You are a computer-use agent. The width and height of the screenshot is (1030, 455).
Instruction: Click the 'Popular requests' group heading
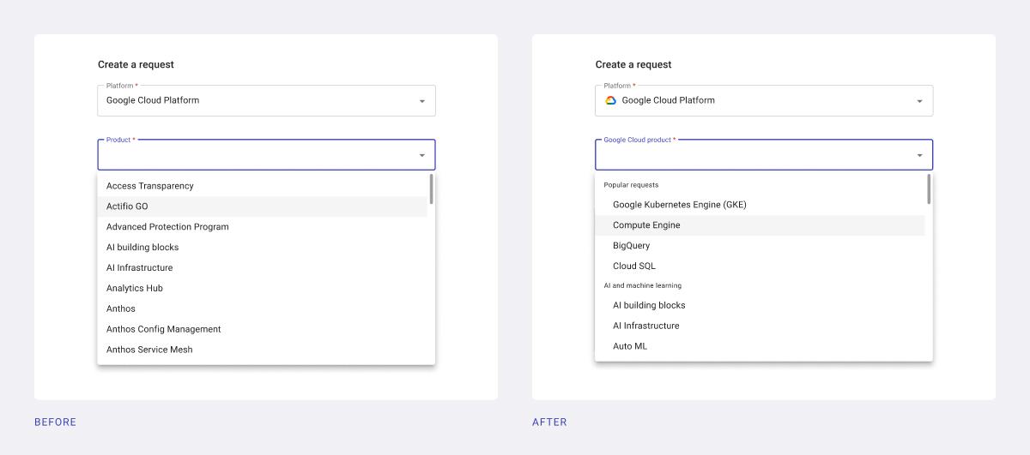click(x=631, y=185)
